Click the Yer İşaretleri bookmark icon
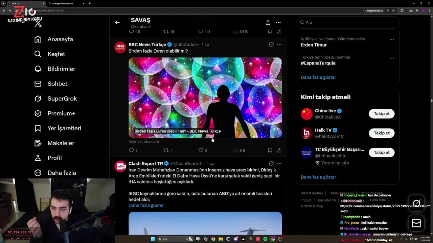This screenshot has height=243, width=433. [x=38, y=128]
